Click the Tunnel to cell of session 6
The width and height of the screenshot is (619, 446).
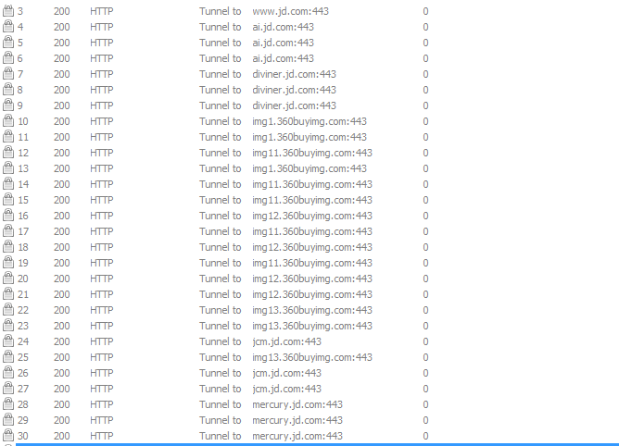click(x=220, y=58)
